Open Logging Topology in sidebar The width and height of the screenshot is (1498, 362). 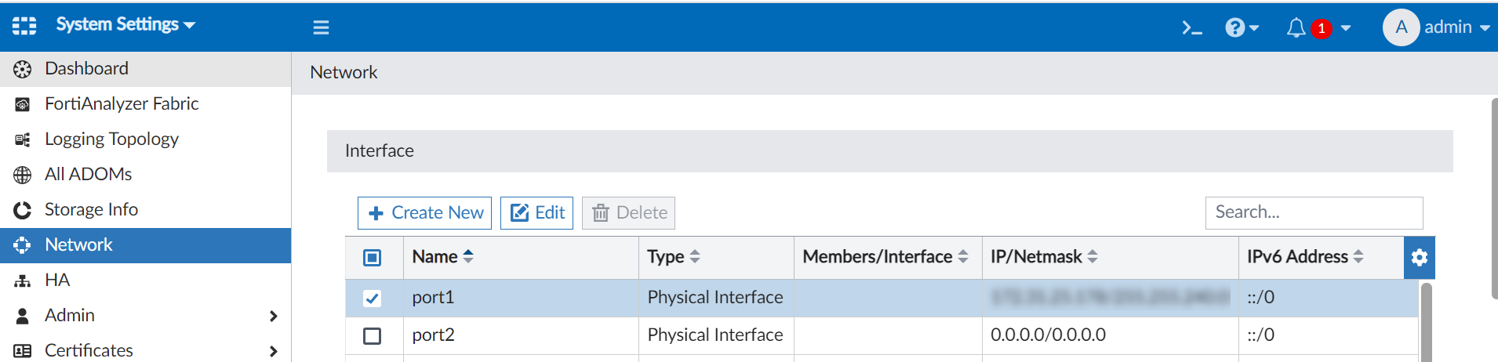click(111, 139)
